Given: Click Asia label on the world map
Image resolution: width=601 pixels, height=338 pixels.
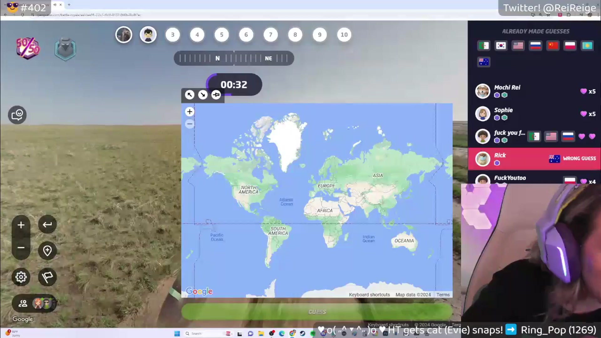Looking at the screenshot, I should [378, 176].
